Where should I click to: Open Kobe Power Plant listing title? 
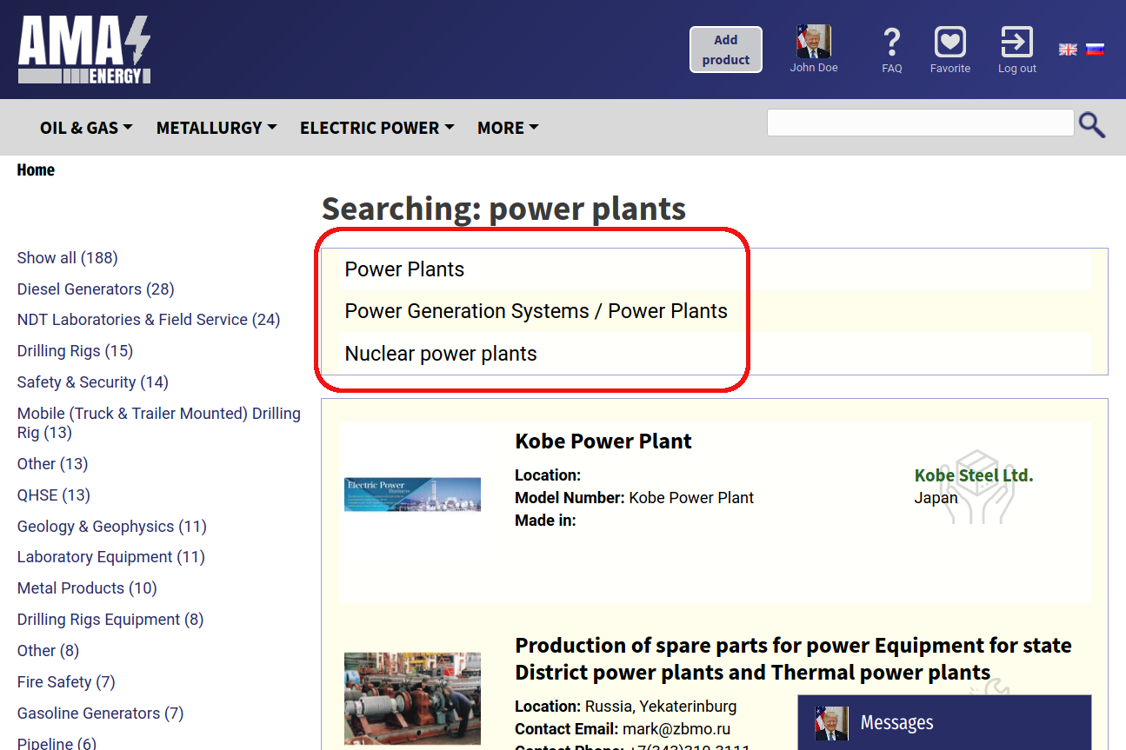(603, 441)
